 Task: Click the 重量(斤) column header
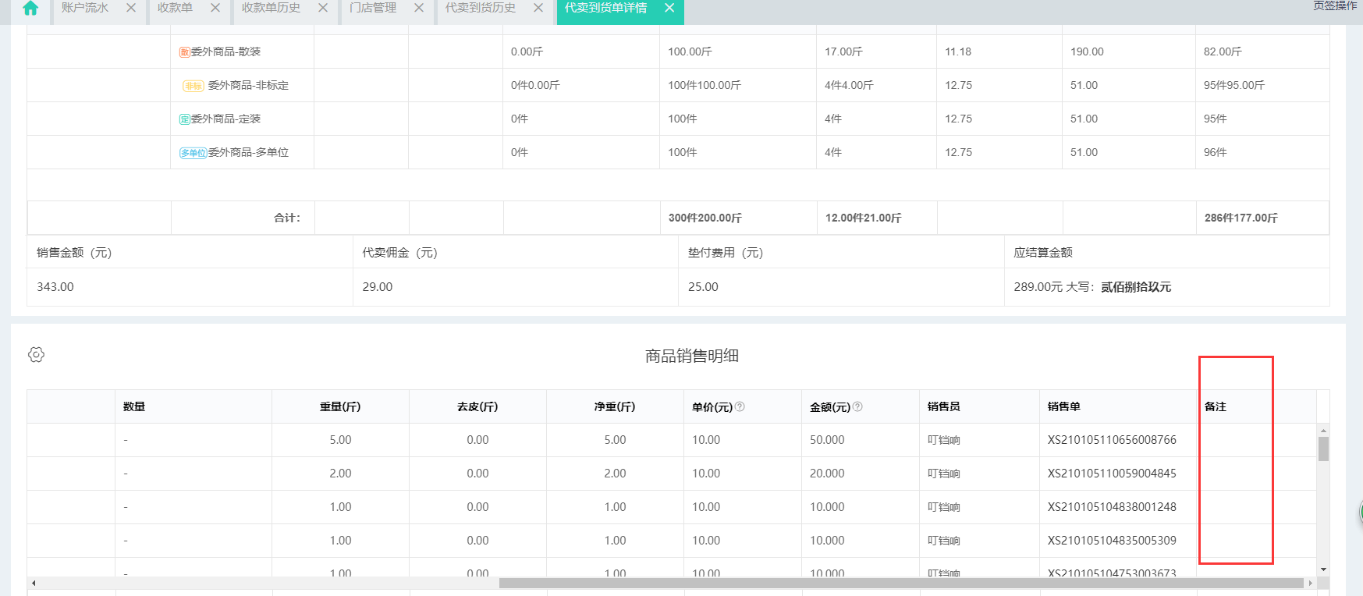tap(340, 406)
